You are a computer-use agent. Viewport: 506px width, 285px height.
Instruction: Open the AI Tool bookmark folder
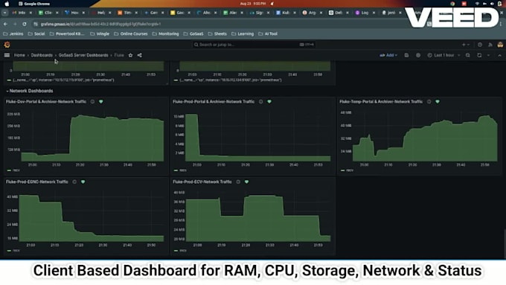click(268, 34)
